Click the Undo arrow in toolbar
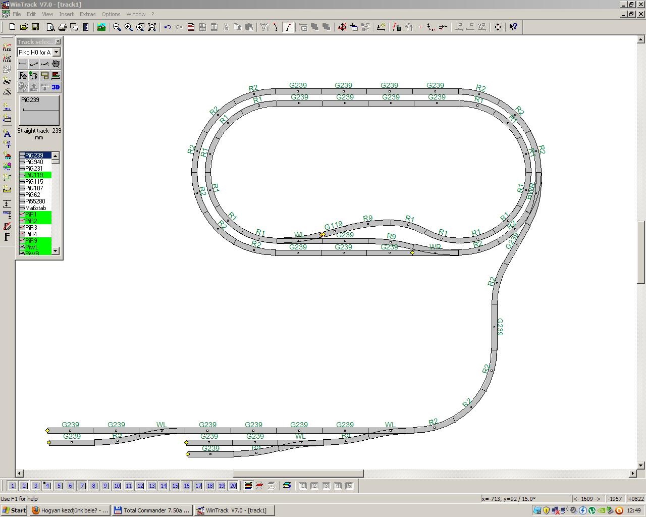This screenshot has height=517, width=646. click(x=168, y=27)
